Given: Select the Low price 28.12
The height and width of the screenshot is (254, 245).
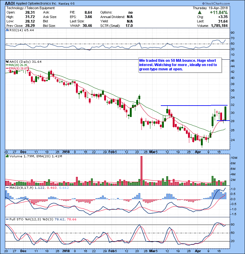Looking at the screenshot, I should (30, 21).
